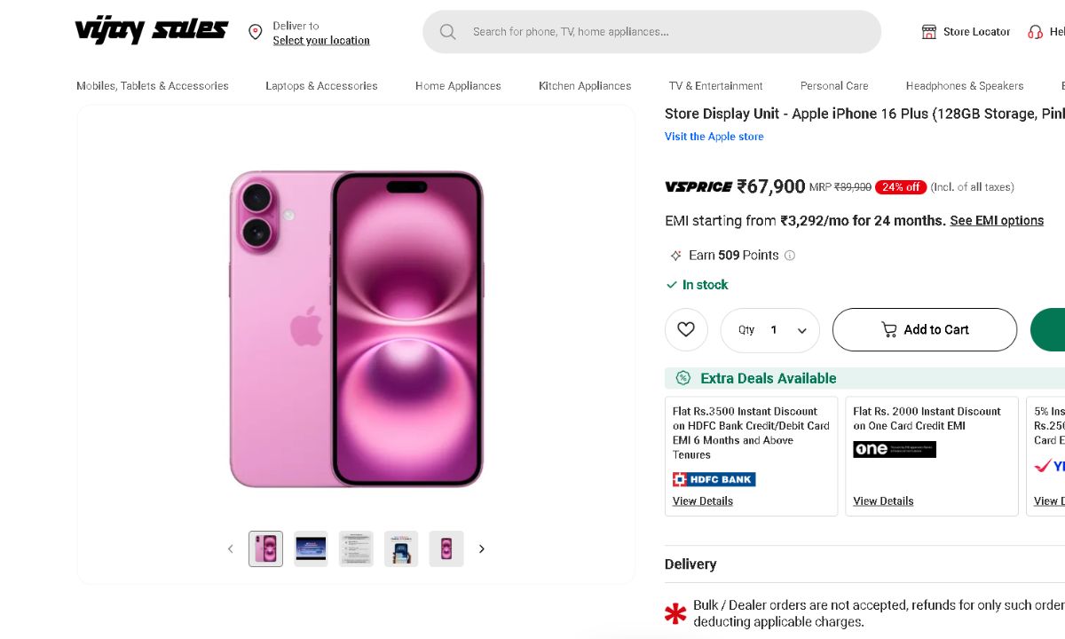1065x639 pixels.
Task: Open Headphones & Speakers category menu
Action: (965, 86)
